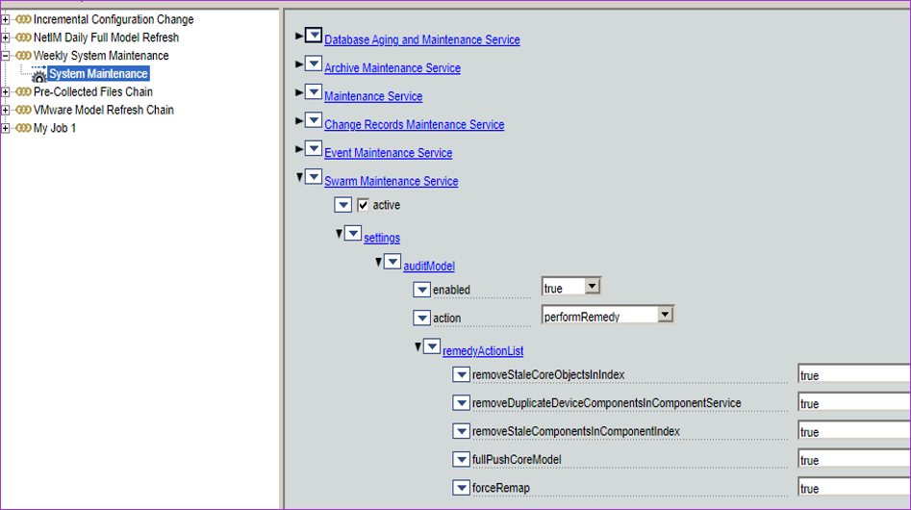Image resolution: width=911 pixels, height=510 pixels.
Task: Select VMware Model Refresh Chain item
Action: click(103, 111)
